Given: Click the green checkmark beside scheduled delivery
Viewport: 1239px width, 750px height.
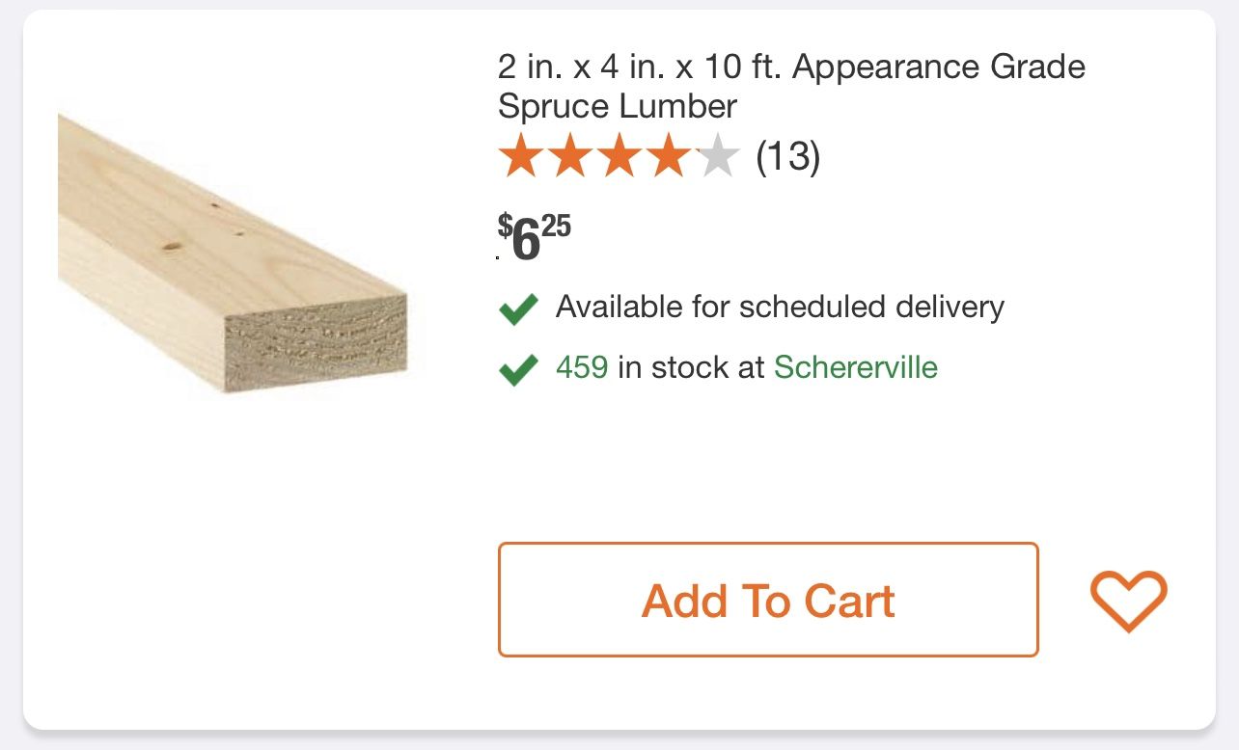Looking at the screenshot, I should 518,309.
